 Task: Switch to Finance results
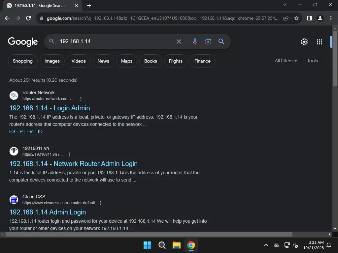point(202,61)
